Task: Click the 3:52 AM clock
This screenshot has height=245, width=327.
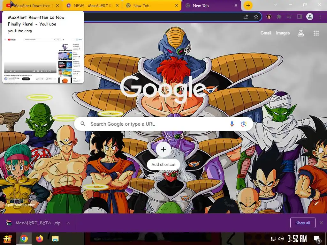Action: pos(297,239)
